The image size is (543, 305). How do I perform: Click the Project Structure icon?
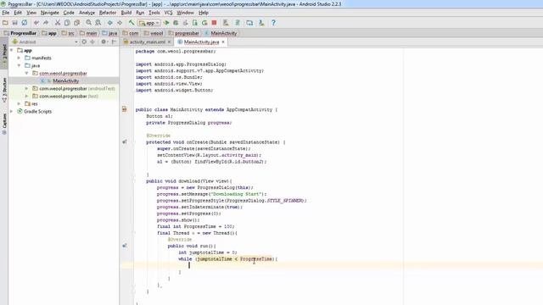[x=249, y=23]
